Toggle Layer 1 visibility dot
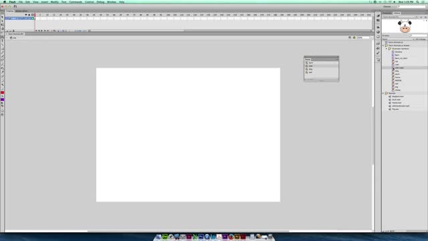The width and height of the screenshot is (428, 241). [x=26, y=18]
